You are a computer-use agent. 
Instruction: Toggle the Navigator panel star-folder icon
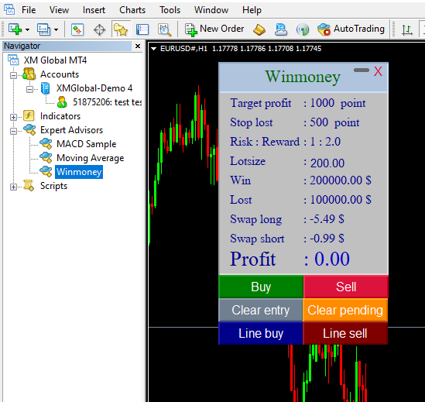point(121,29)
